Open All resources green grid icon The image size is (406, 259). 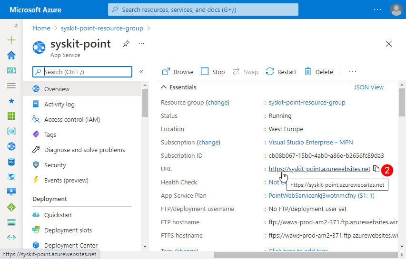point(11,116)
